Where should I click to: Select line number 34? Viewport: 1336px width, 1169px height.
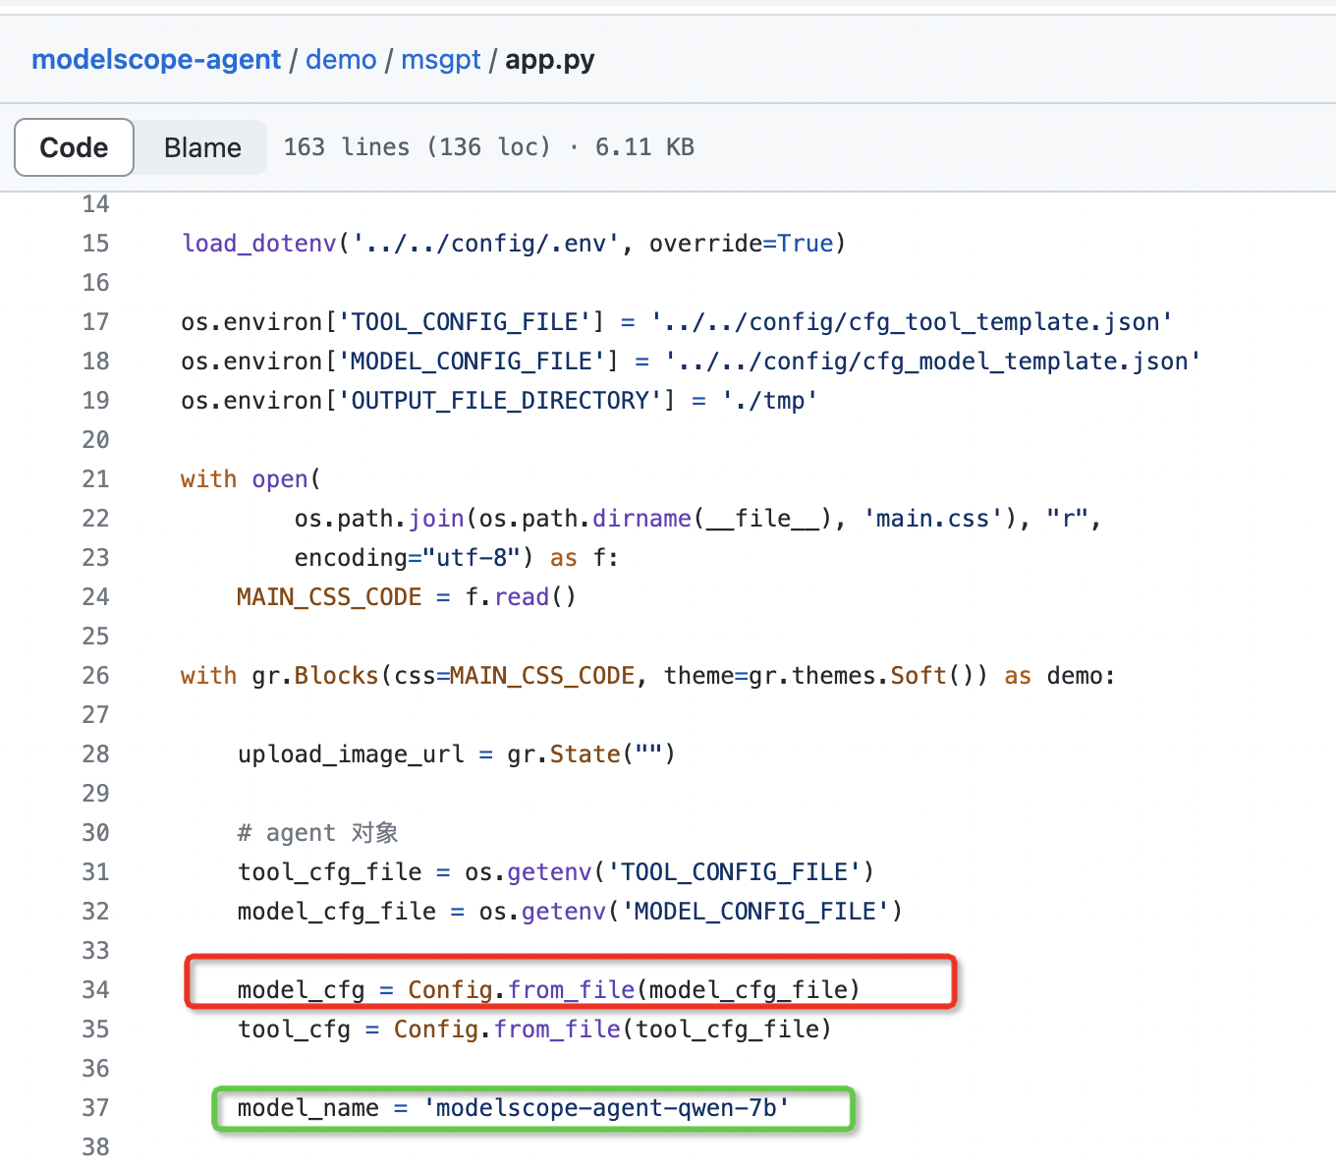click(x=95, y=990)
